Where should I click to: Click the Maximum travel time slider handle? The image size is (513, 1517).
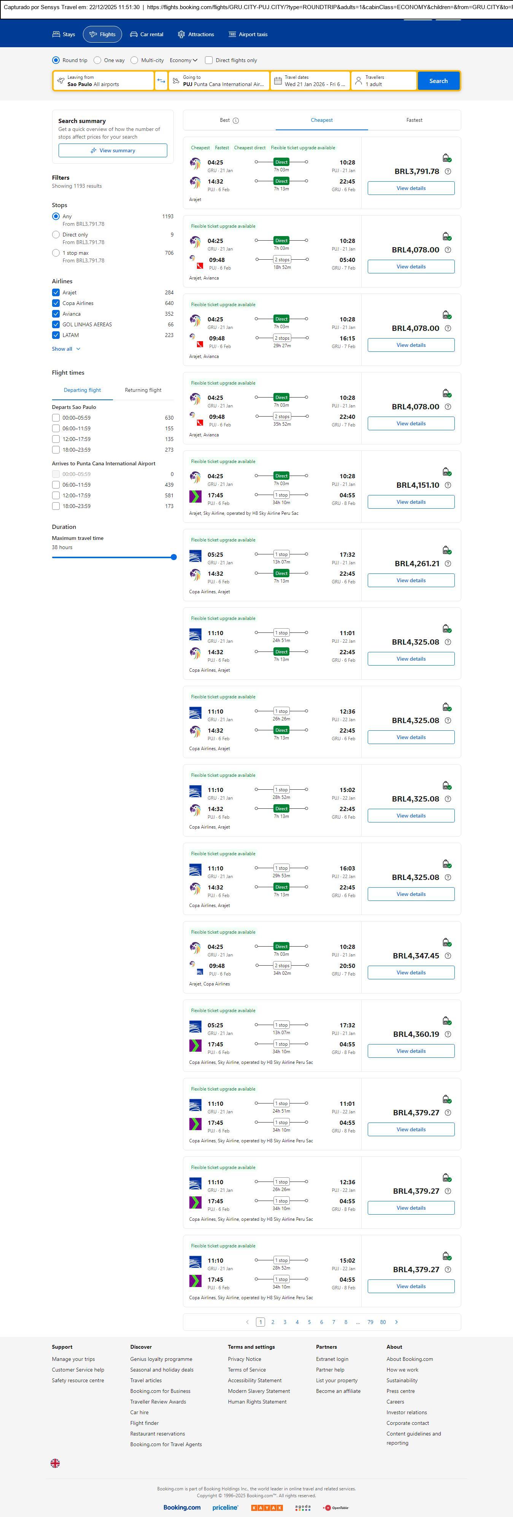click(173, 557)
